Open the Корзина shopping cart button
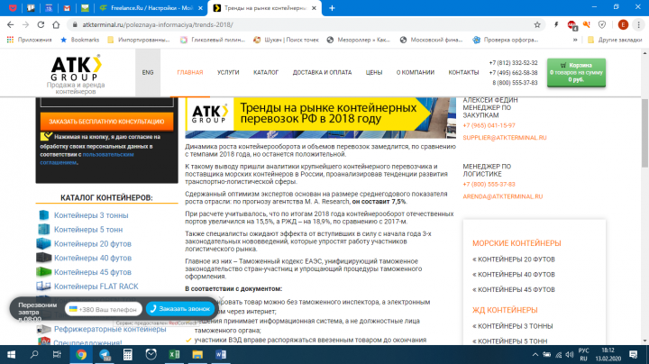 click(576, 72)
